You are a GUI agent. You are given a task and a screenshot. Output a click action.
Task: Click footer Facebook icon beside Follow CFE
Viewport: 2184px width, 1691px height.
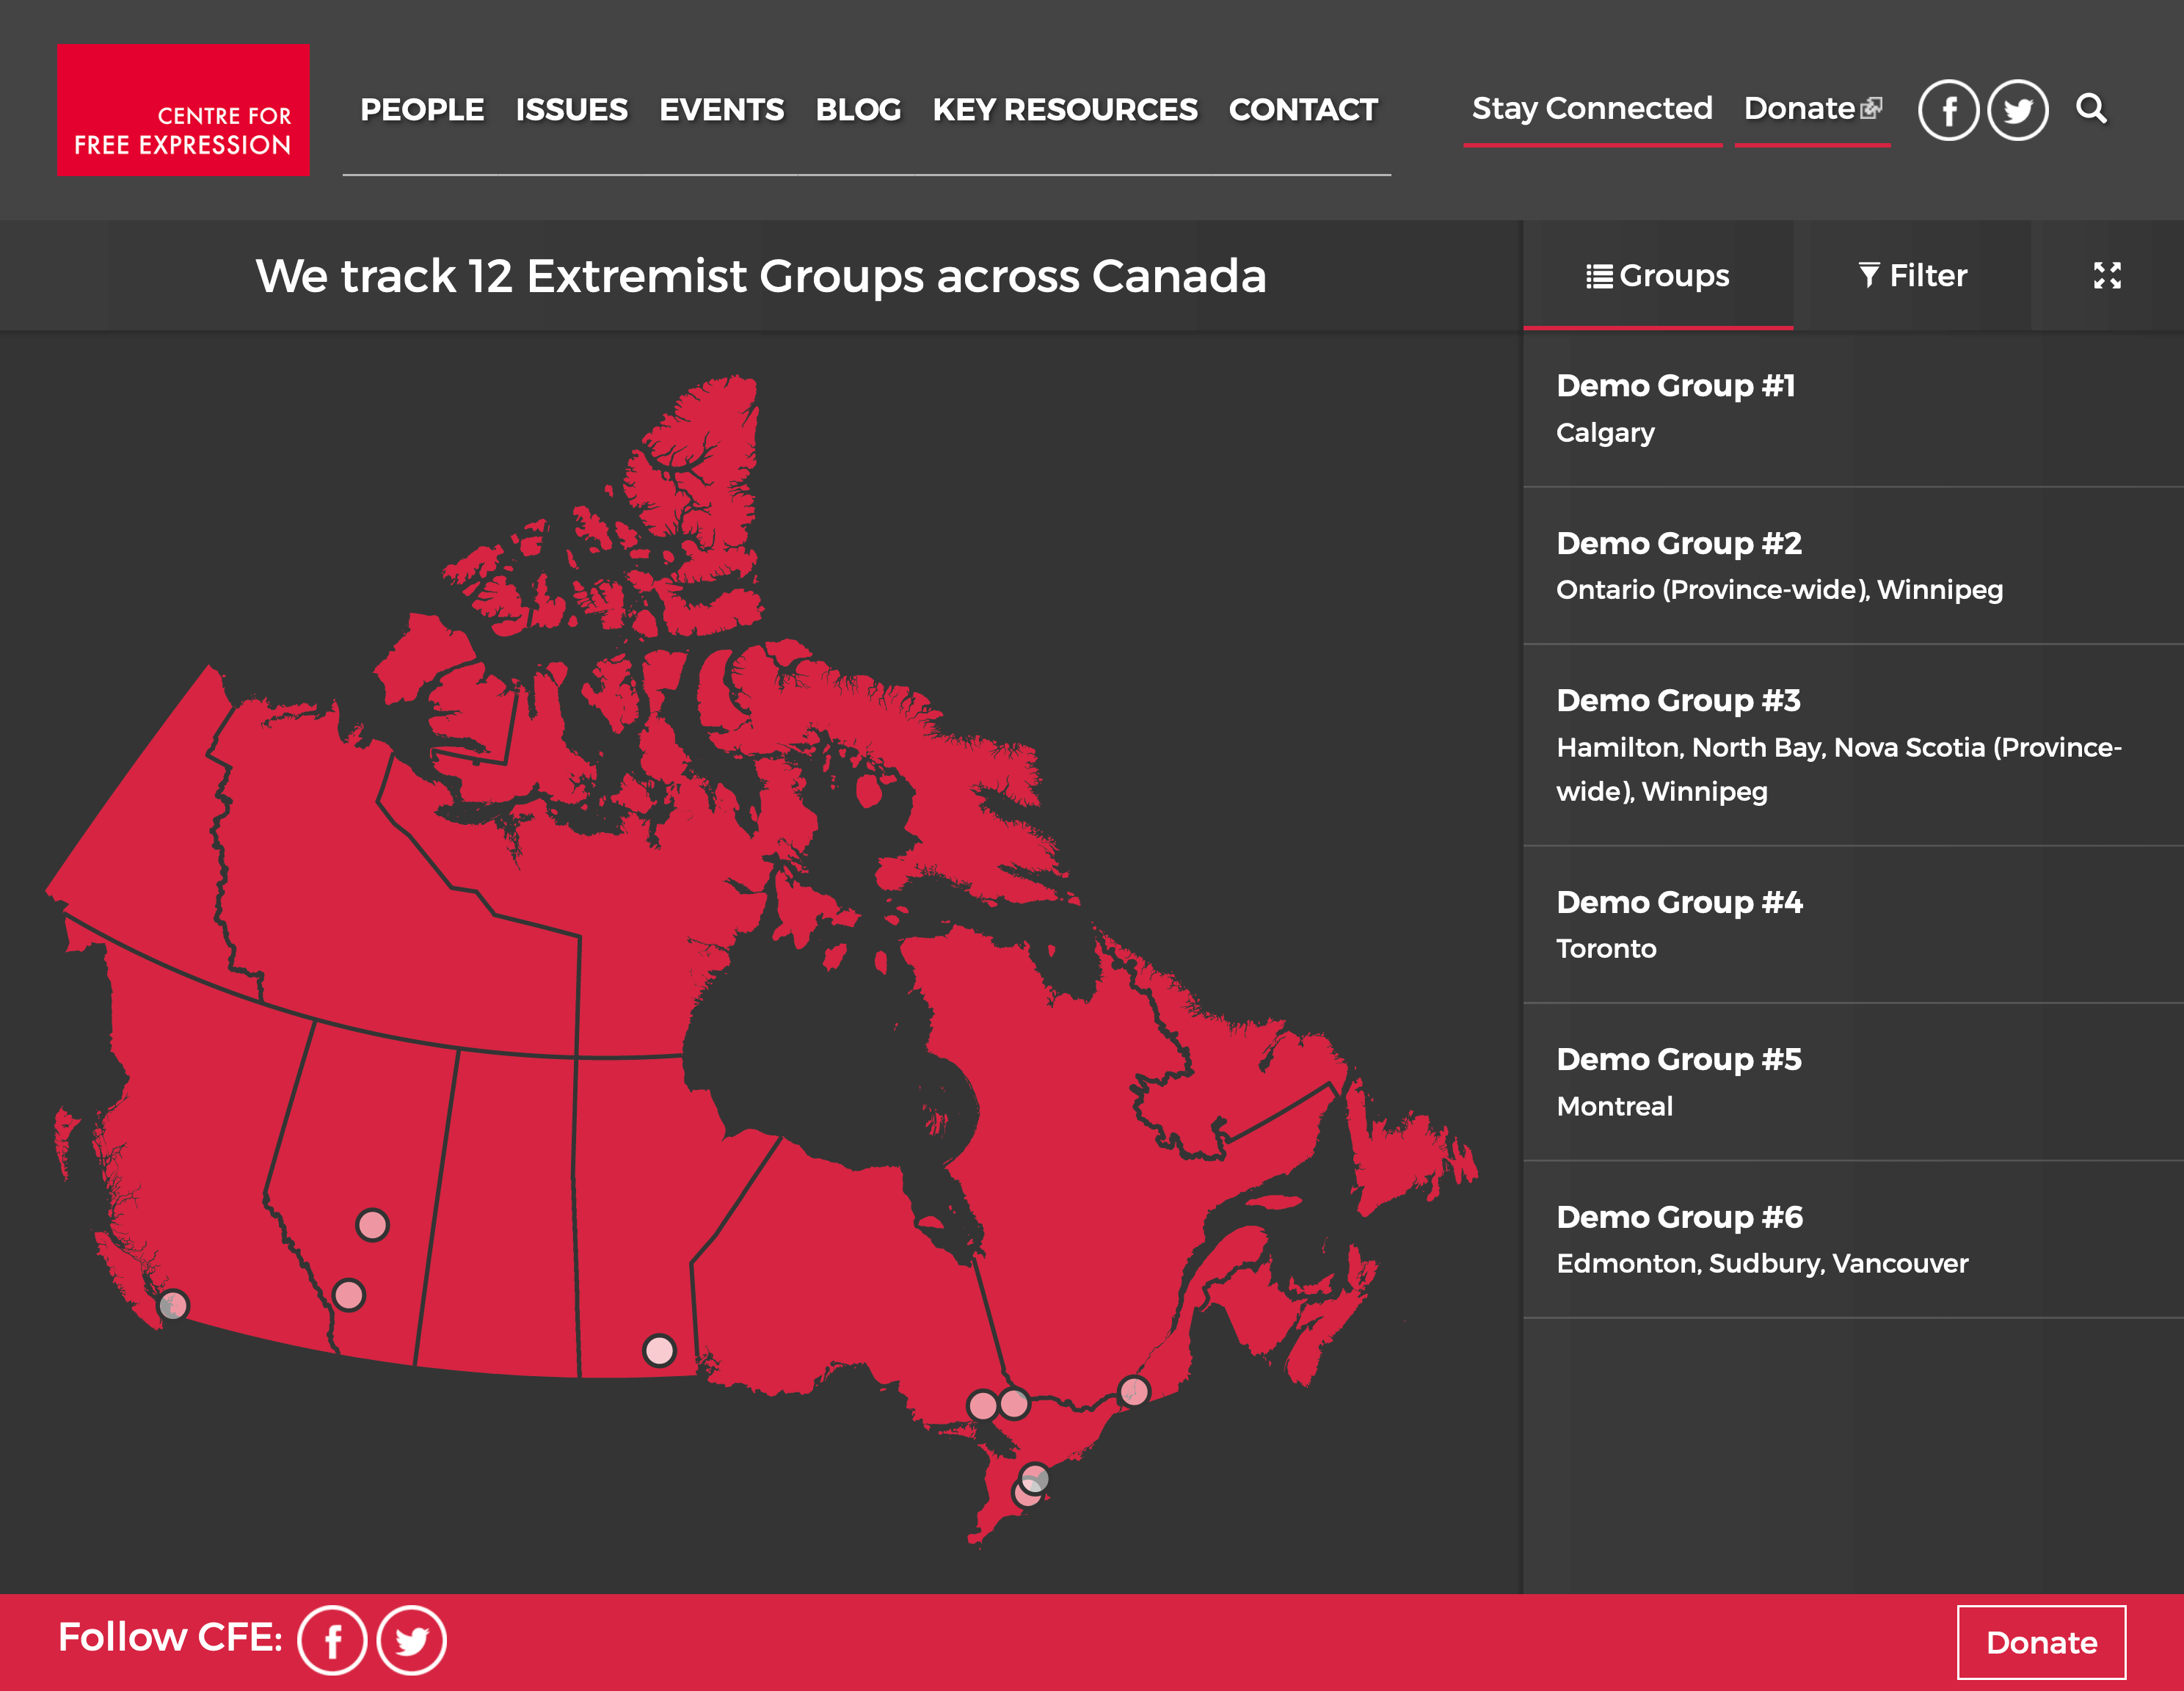[332, 1640]
